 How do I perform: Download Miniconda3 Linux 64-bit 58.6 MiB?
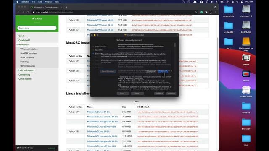pos(98,112)
